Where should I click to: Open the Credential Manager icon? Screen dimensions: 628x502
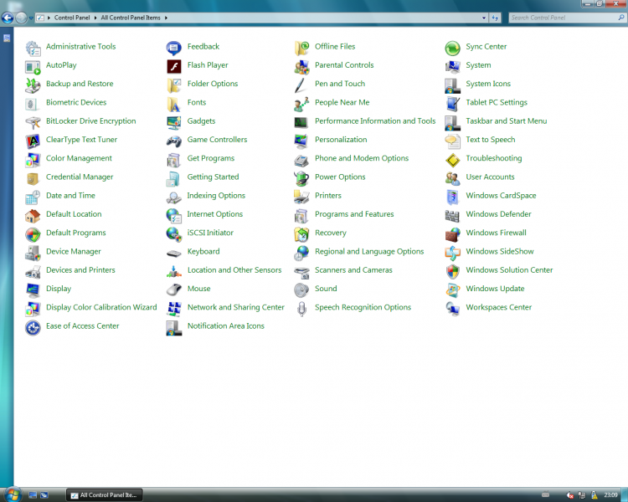(33, 178)
